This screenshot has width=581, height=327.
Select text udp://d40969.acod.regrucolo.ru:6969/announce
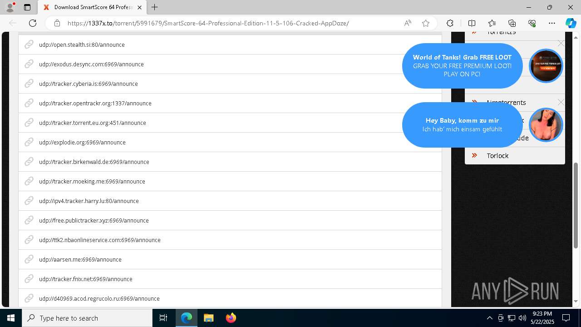[x=99, y=298]
